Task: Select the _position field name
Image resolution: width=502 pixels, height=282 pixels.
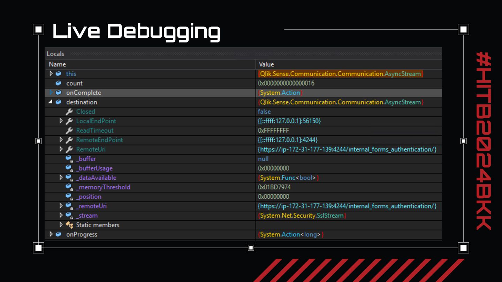Action: point(89,196)
